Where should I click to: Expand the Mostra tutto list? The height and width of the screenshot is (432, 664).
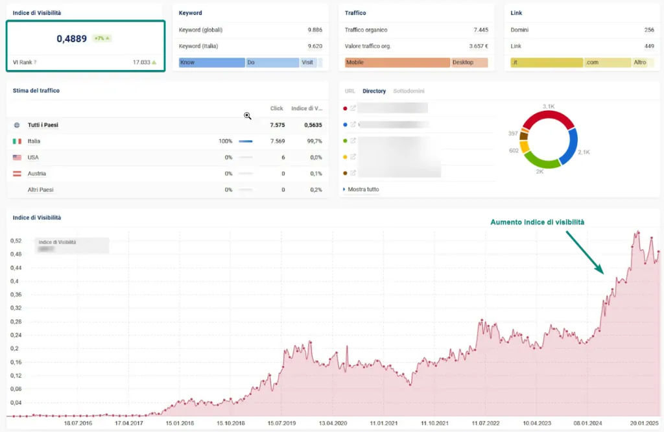pyautogui.click(x=361, y=189)
